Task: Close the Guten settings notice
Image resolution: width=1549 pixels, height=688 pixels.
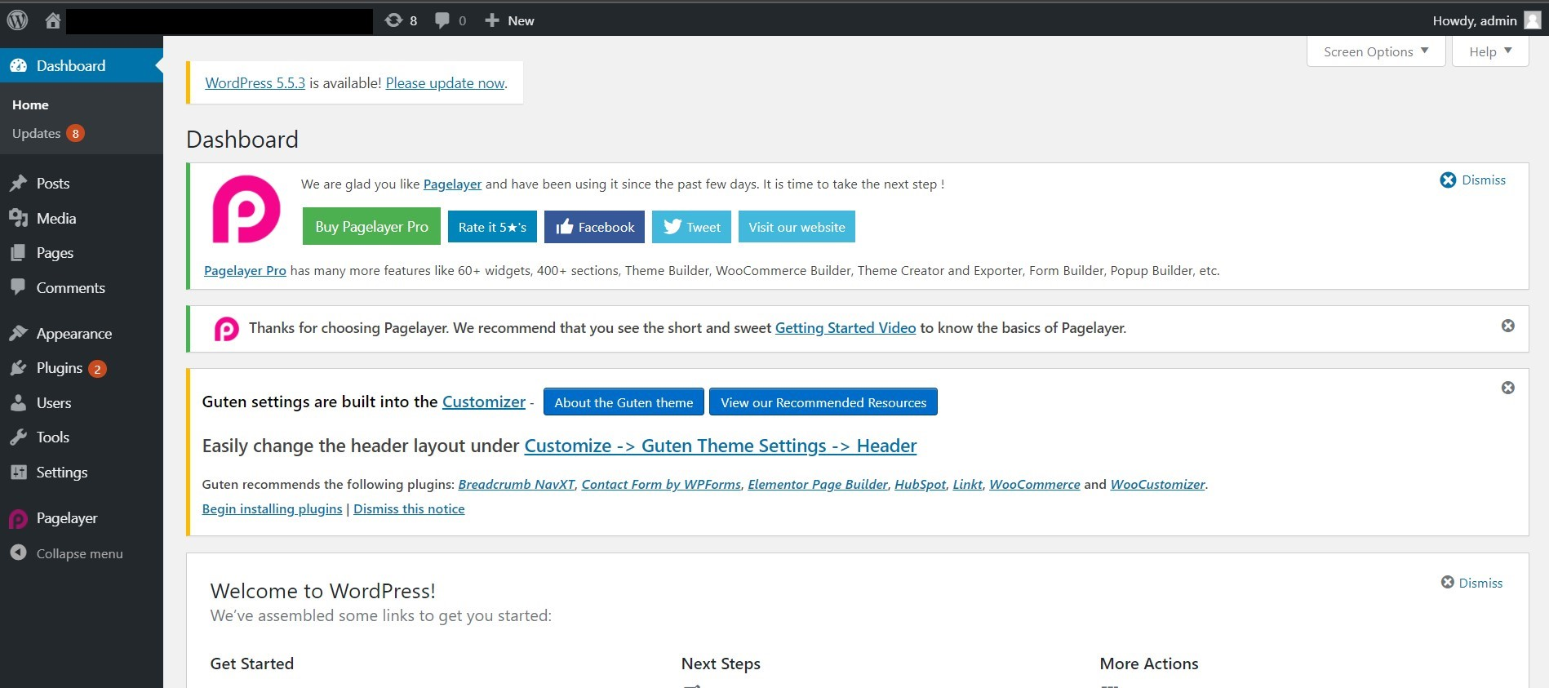Action: [x=1508, y=388]
